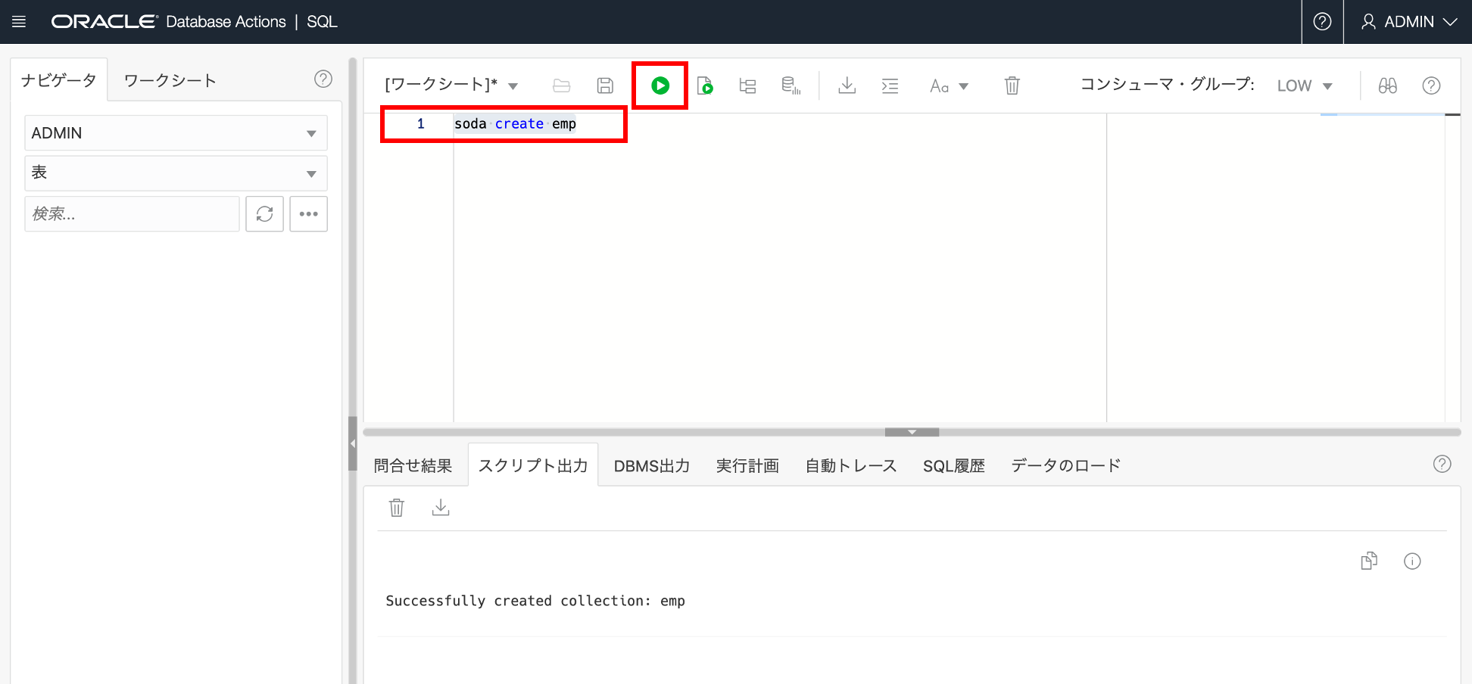Image resolution: width=1472 pixels, height=684 pixels.
Task: Collapse the editor using the splitter handle
Action: 912,432
